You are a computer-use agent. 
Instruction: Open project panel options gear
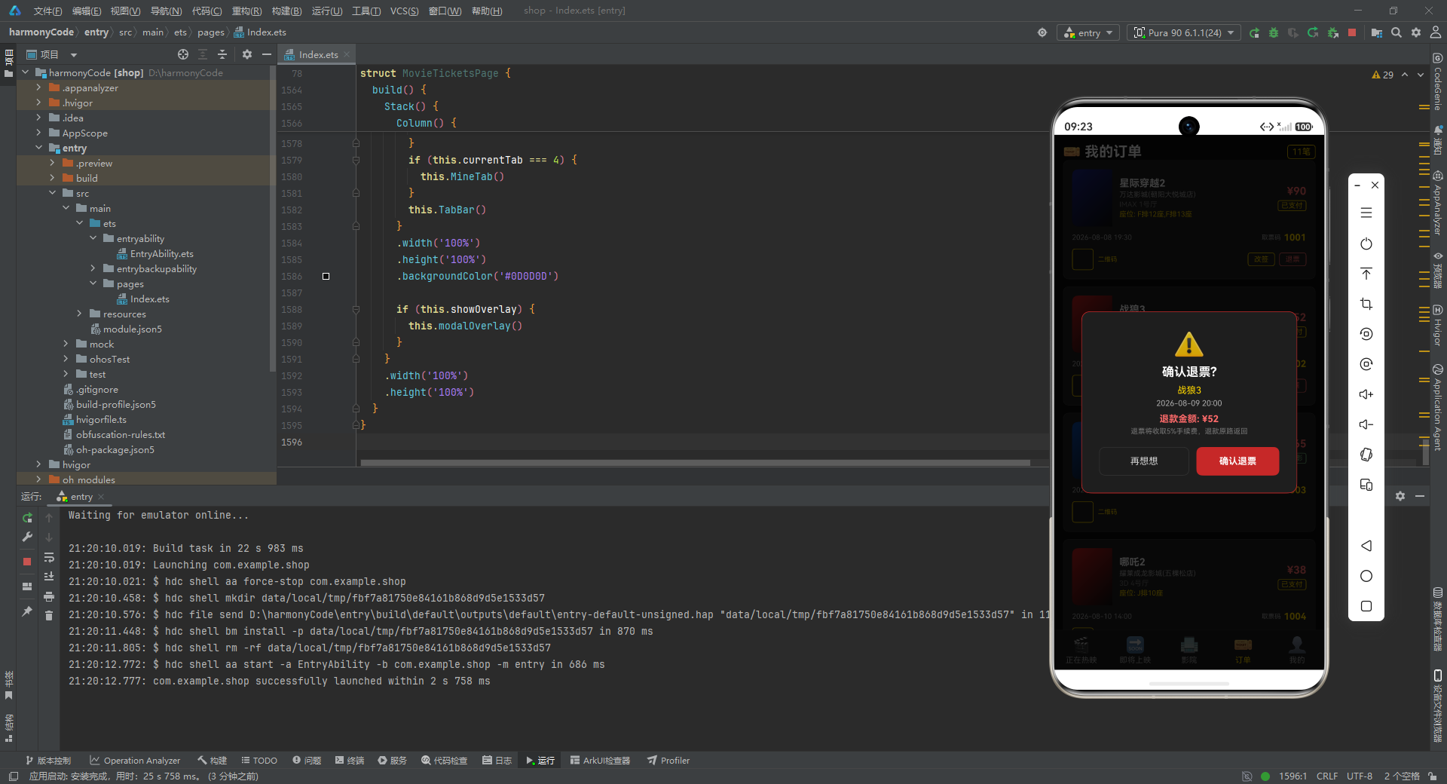[247, 54]
